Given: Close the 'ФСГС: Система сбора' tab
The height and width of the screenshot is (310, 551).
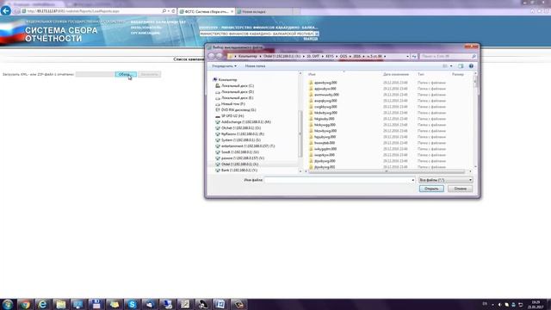Looking at the screenshot, I should pos(232,11).
